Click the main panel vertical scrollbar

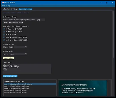pyautogui.click(x=113, y=34)
